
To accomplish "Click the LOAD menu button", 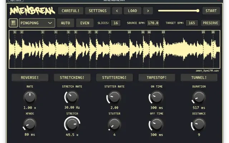I will point(132,11).
